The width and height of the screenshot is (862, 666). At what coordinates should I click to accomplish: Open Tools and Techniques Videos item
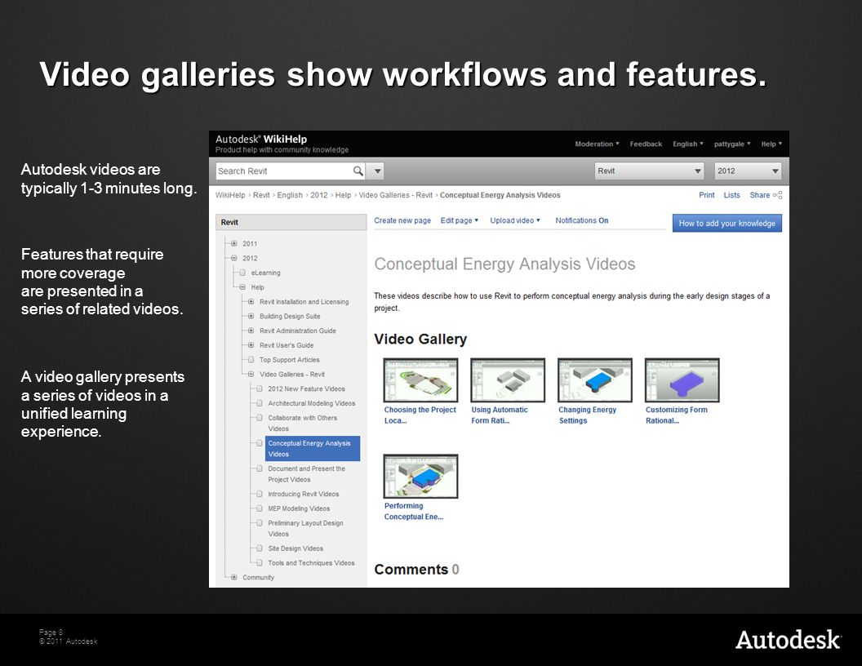click(311, 562)
